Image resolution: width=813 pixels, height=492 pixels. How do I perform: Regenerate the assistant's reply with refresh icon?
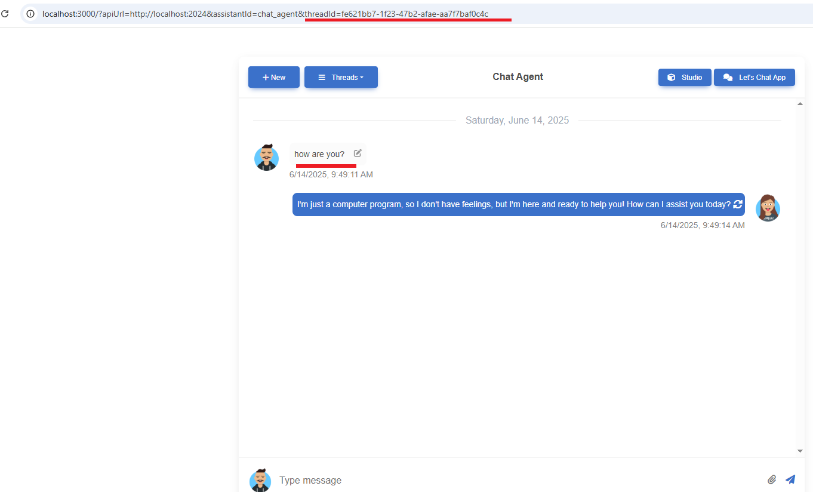(x=738, y=204)
